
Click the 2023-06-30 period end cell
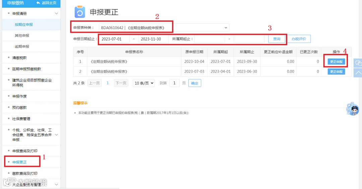point(247,72)
